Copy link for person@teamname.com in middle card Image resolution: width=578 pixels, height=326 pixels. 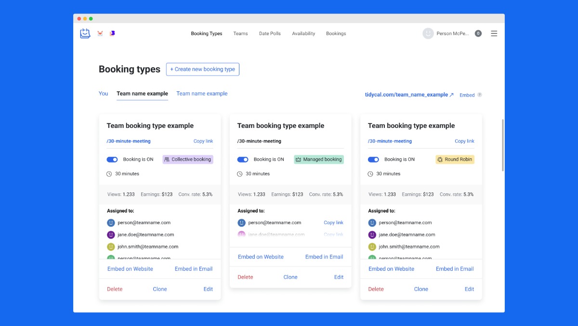click(x=333, y=223)
